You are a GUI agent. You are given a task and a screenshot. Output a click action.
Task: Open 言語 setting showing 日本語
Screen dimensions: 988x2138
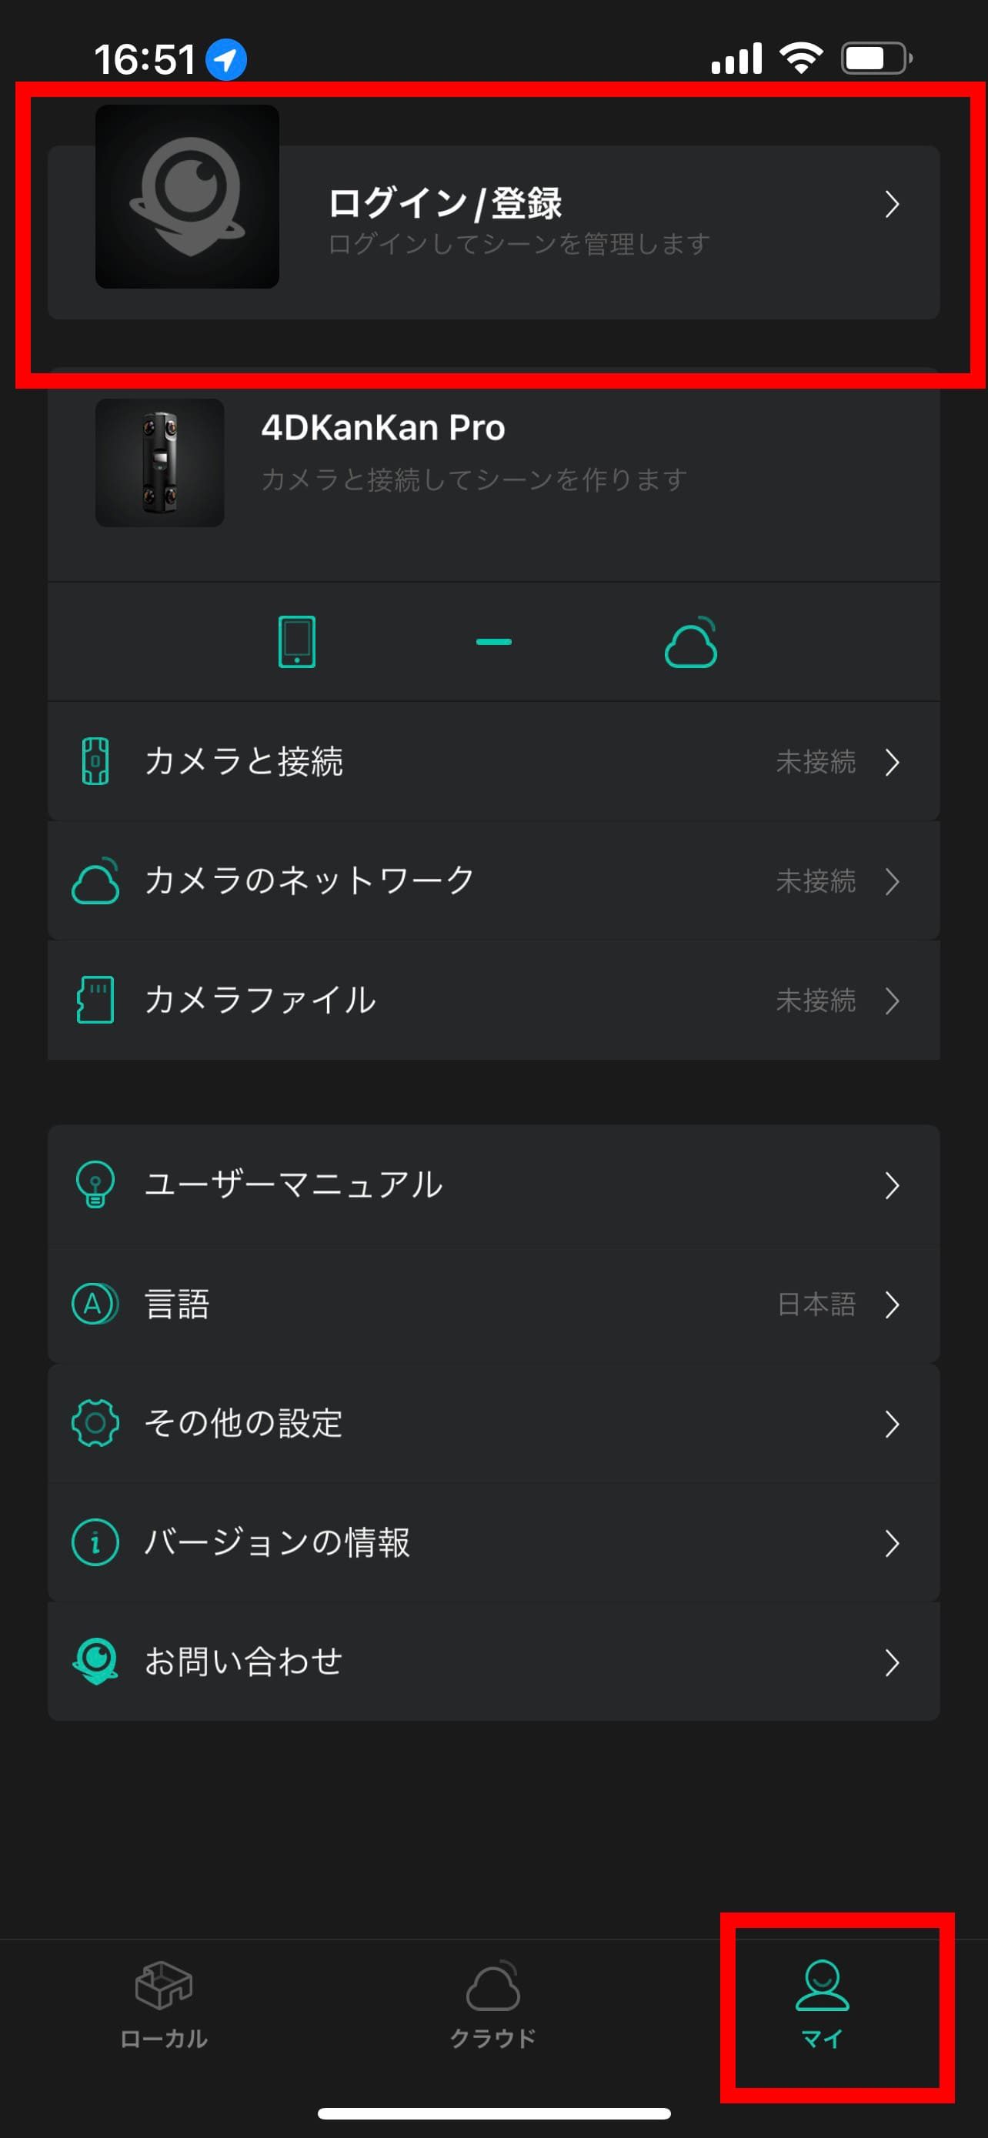point(493,1304)
